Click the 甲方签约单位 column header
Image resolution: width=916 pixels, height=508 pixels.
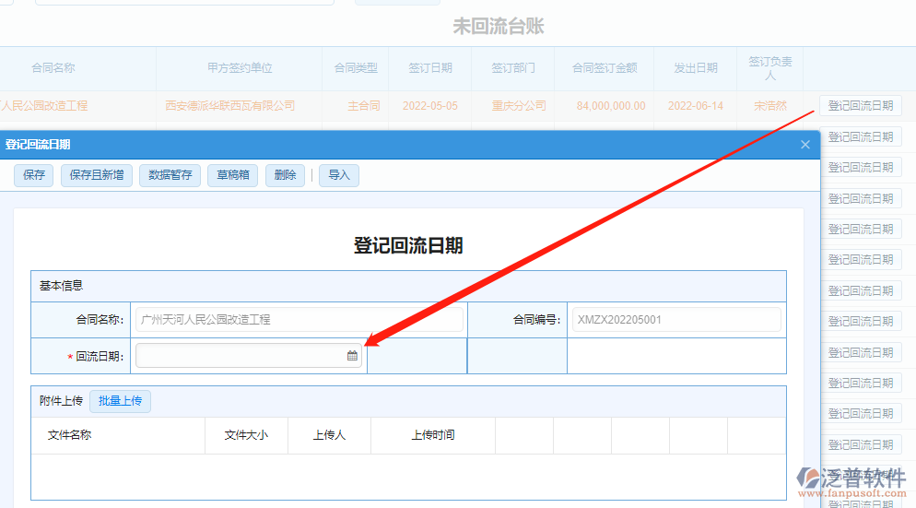(x=240, y=68)
